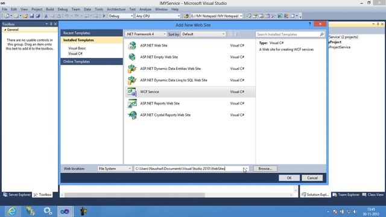Open the Solution Explorer window options arrow

[373, 24]
